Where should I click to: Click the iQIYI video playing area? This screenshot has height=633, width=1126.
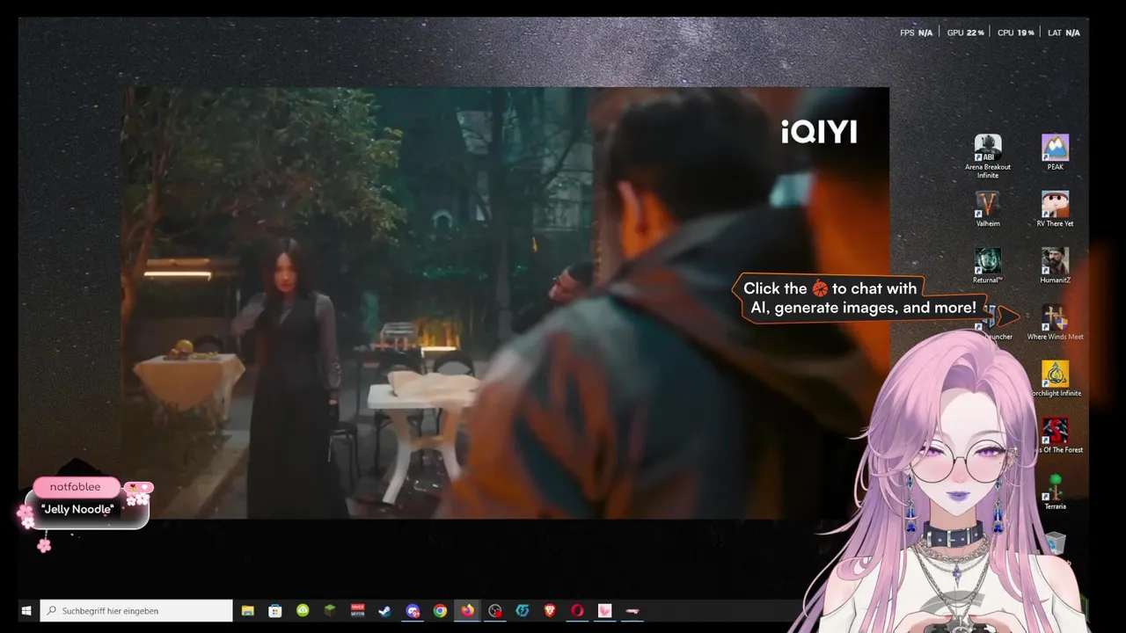[505, 302]
